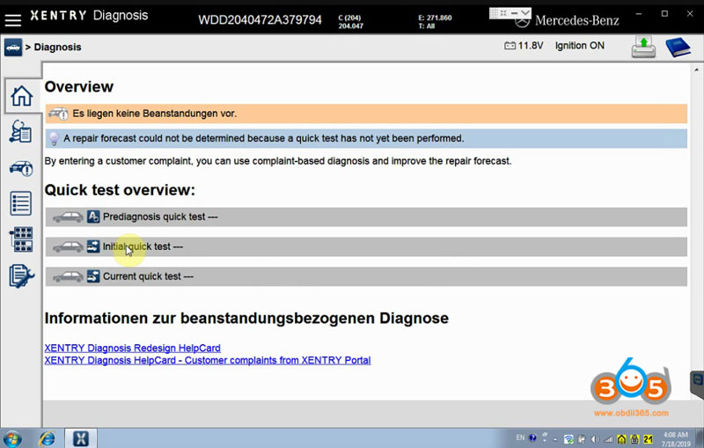Click the yellow '21' tray icon

(x=648, y=439)
